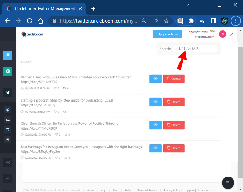Open the green dollar pricing icon in the sidebar
The image size is (243, 192).
click(8, 71)
